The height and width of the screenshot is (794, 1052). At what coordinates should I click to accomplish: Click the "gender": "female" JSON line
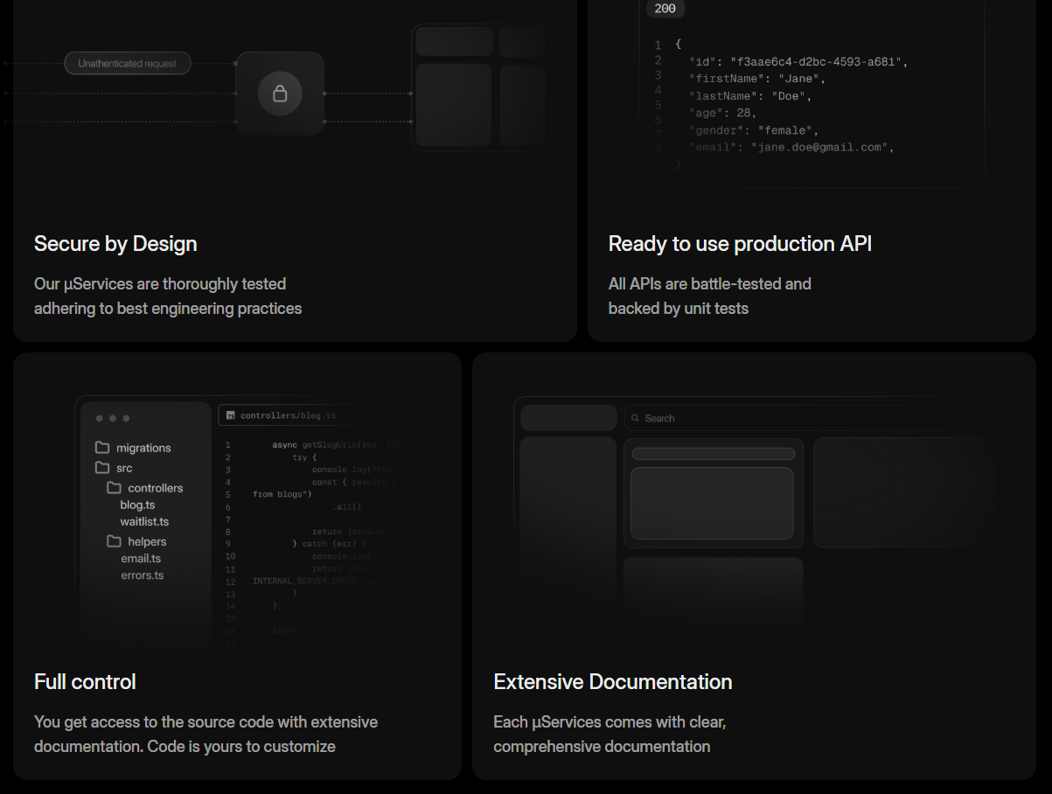754,130
